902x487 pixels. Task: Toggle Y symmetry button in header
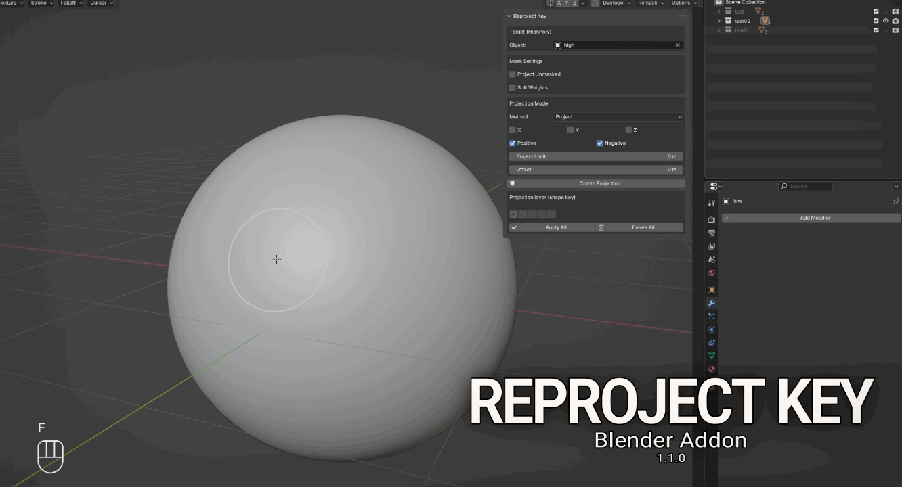(567, 3)
